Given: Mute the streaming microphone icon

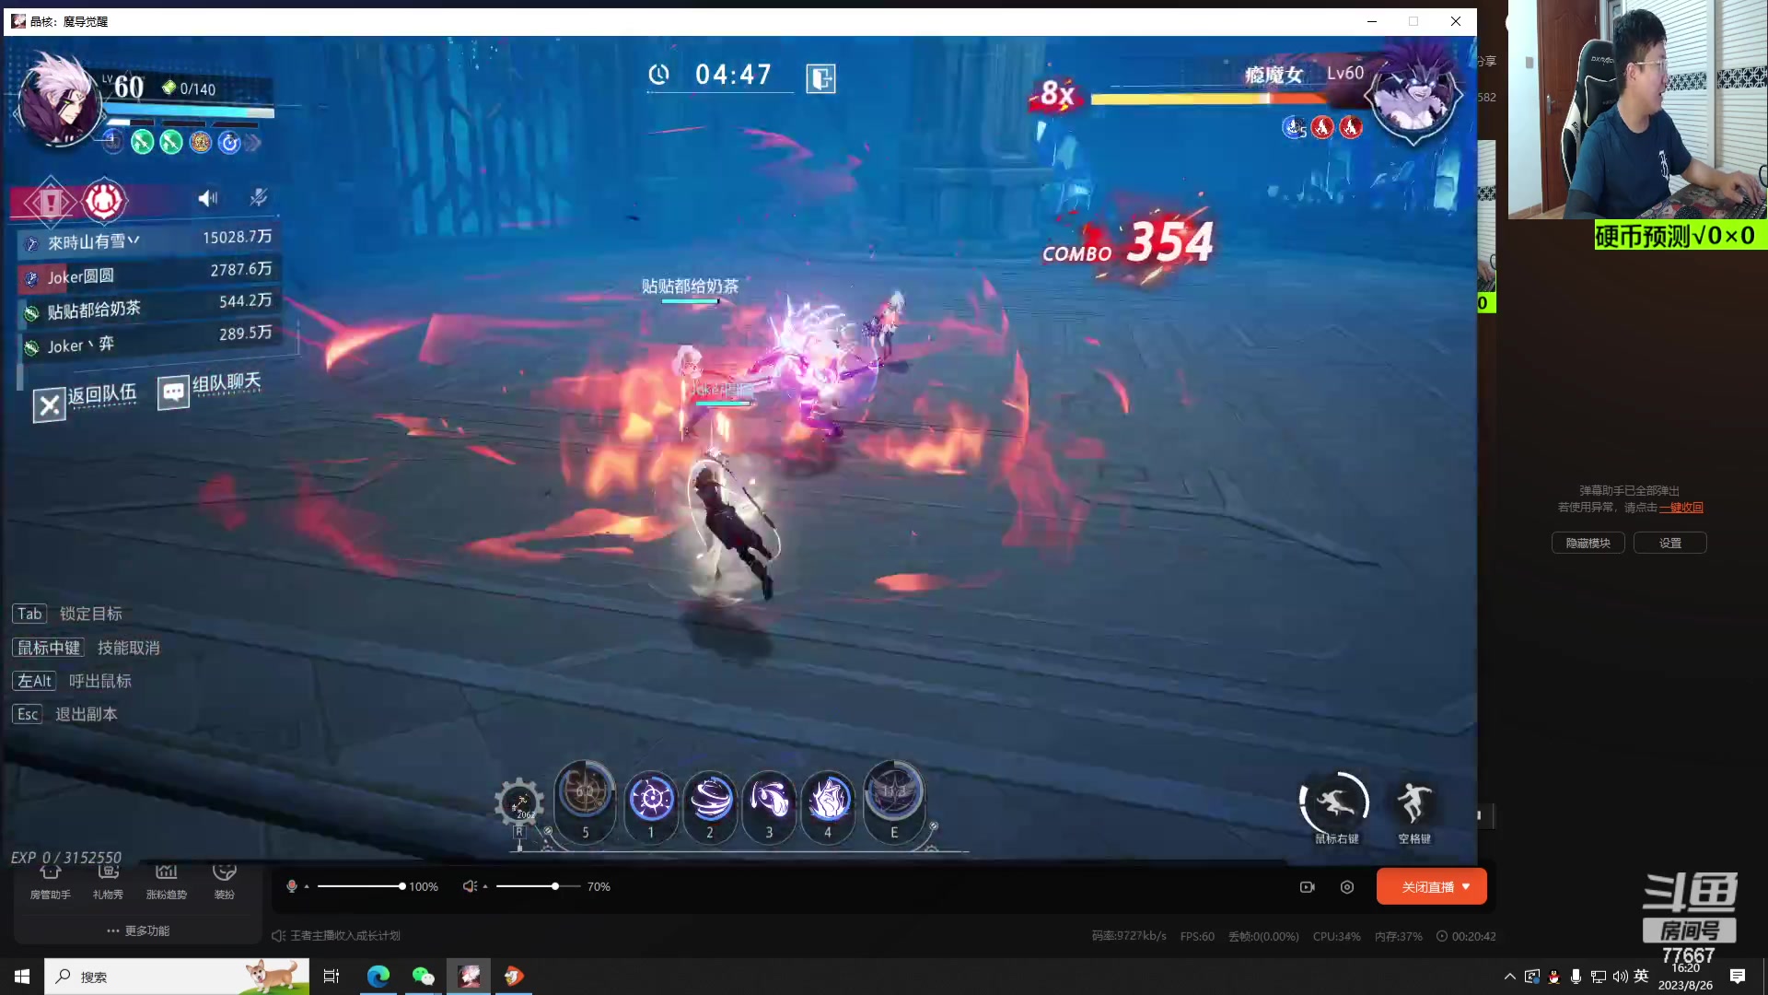Looking at the screenshot, I should [292, 886].
